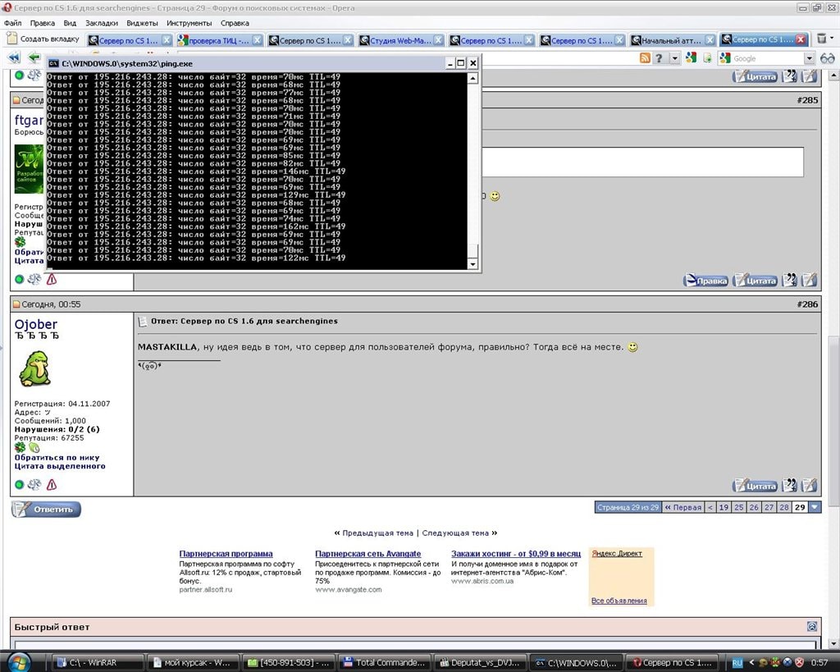
Task: Click the Windows Start button
Action: [x=18, y=661]
